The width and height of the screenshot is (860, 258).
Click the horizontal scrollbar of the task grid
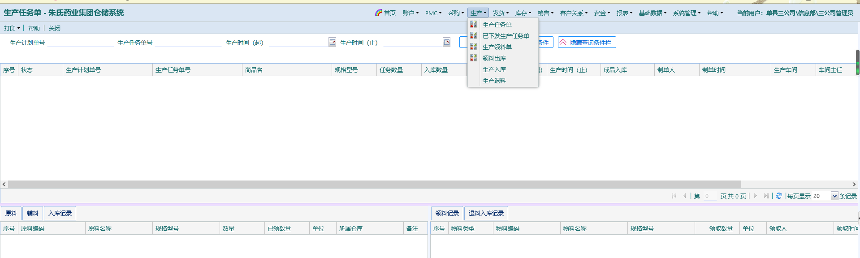point(374,184)
